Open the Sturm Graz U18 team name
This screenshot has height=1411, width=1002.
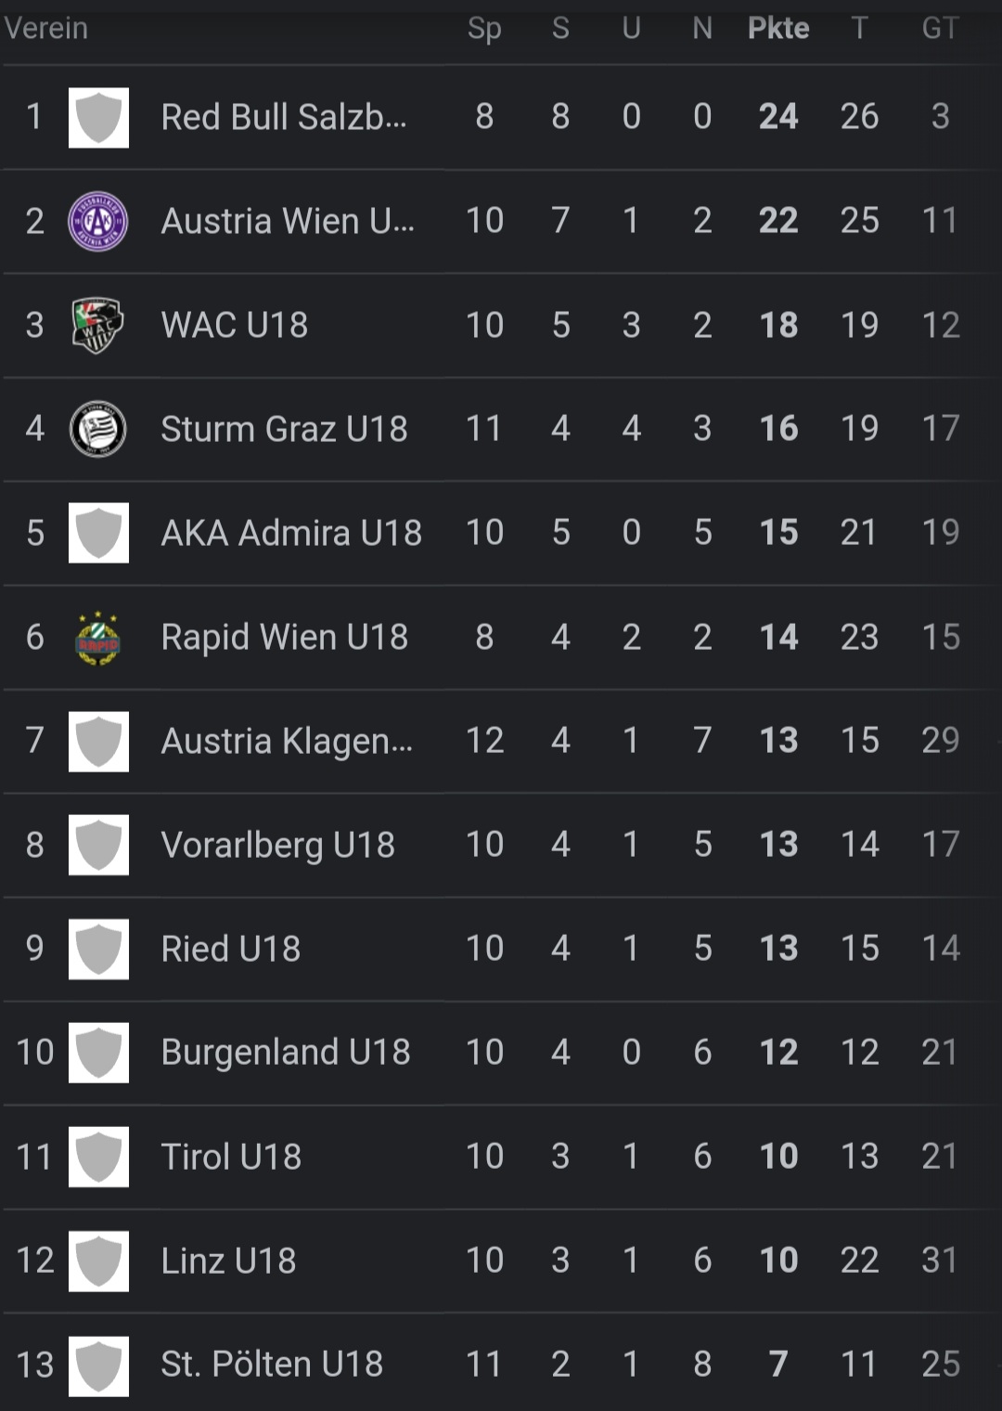(285, 429)
